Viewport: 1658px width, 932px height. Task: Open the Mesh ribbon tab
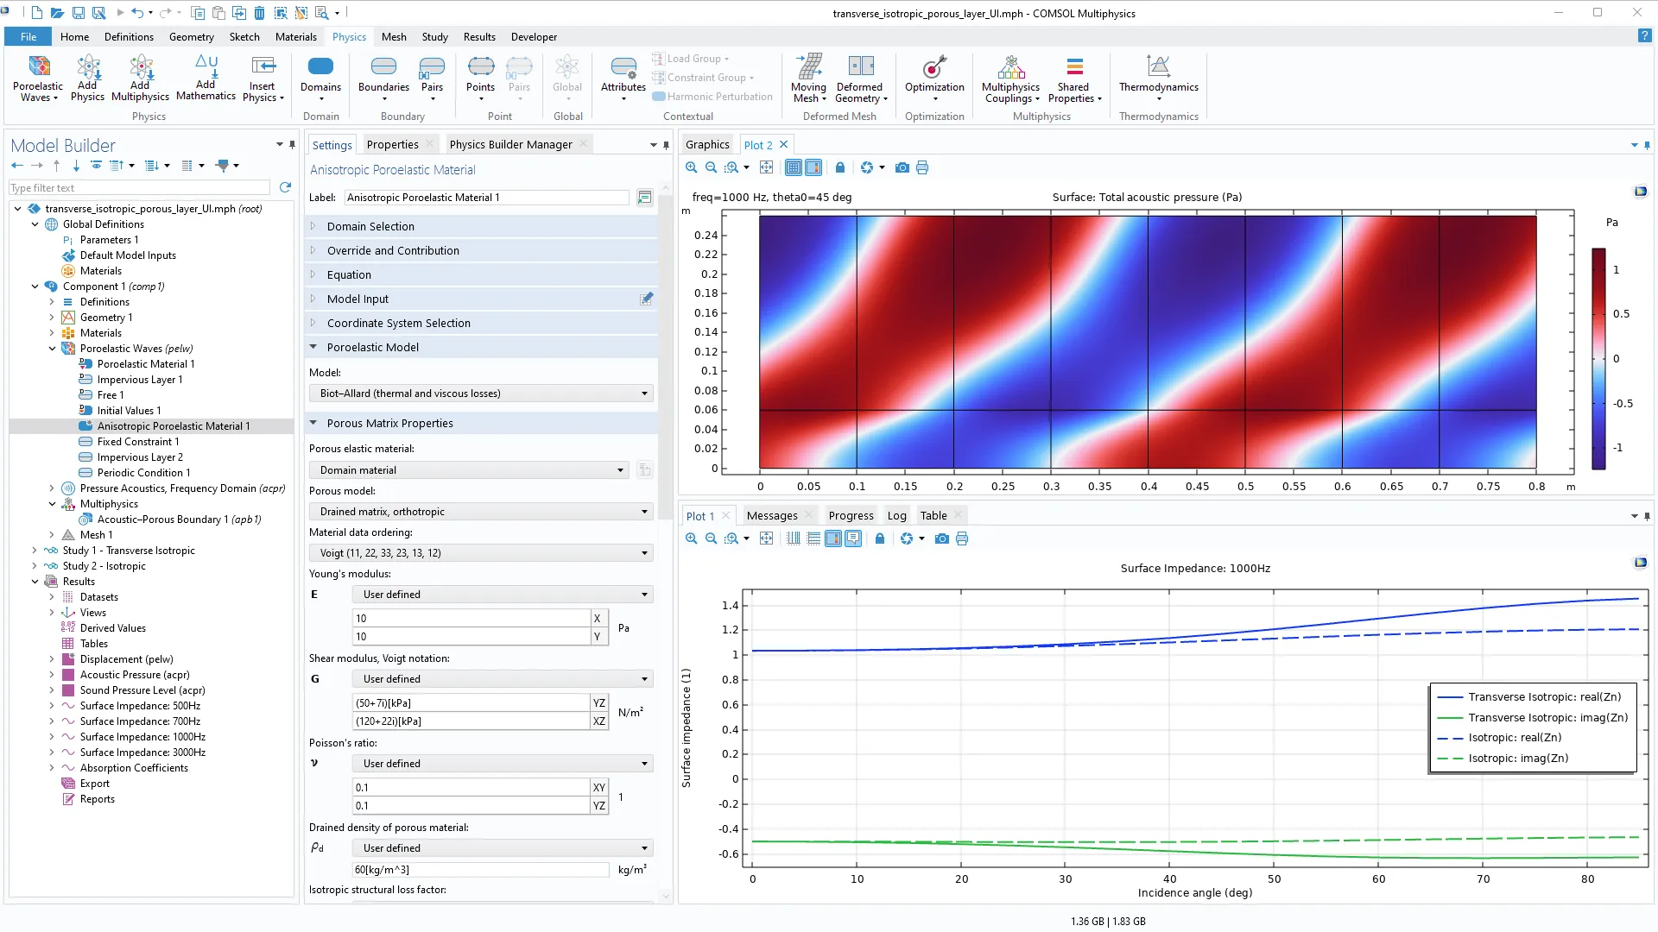coord(394,37)
